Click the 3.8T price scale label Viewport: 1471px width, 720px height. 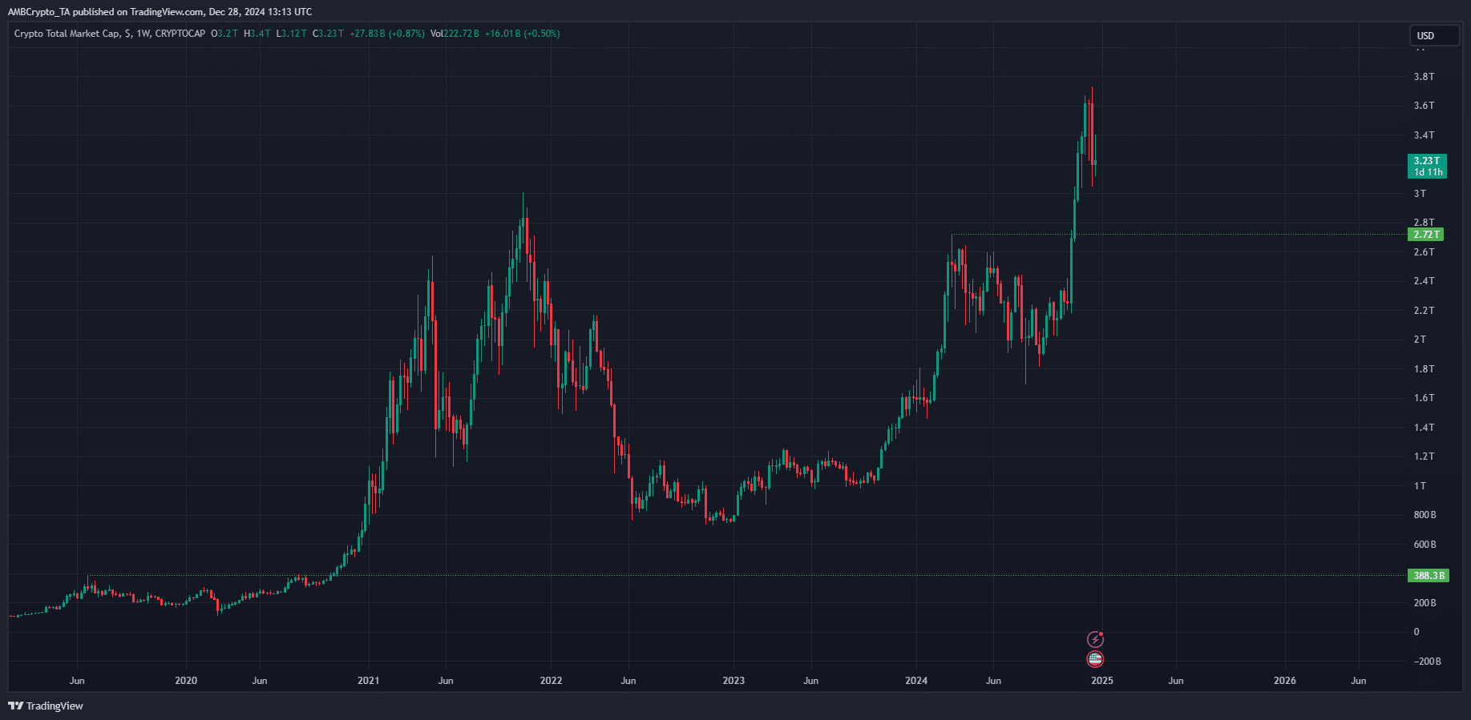click(1424, 77)
